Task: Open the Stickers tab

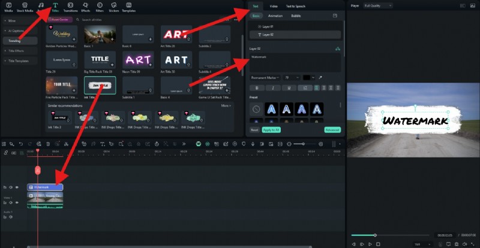Action: (114, 7)
